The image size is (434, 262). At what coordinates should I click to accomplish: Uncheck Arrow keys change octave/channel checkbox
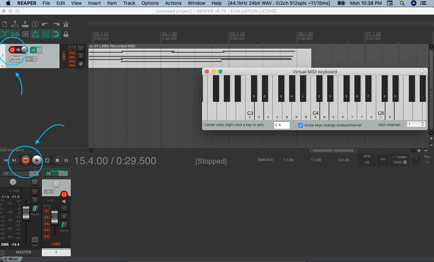pos(301,125)
